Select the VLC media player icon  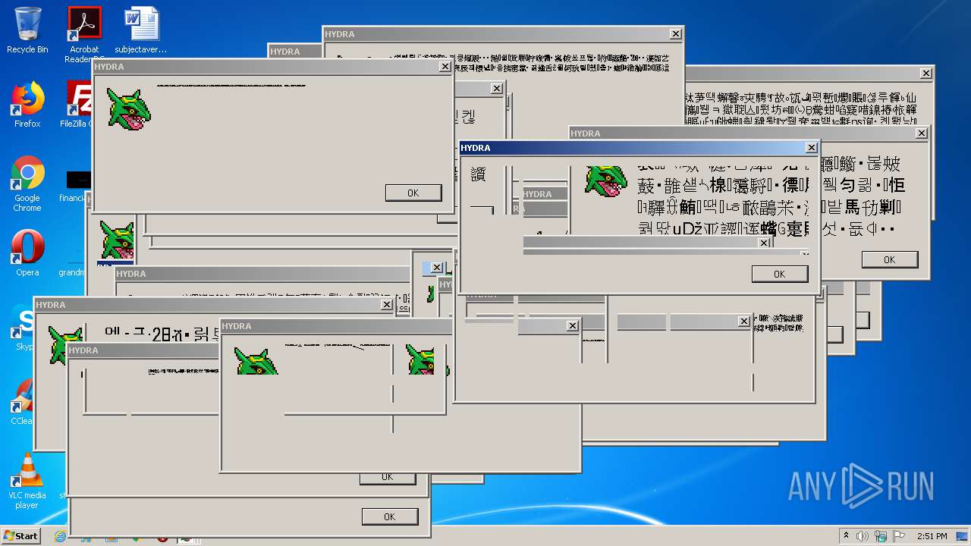tap(27, 481)
